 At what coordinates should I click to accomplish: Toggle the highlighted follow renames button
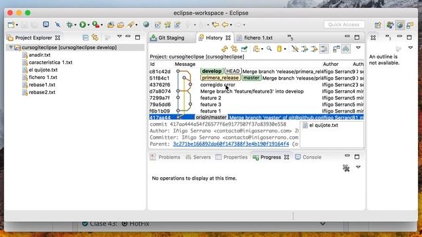pos(324,49)
